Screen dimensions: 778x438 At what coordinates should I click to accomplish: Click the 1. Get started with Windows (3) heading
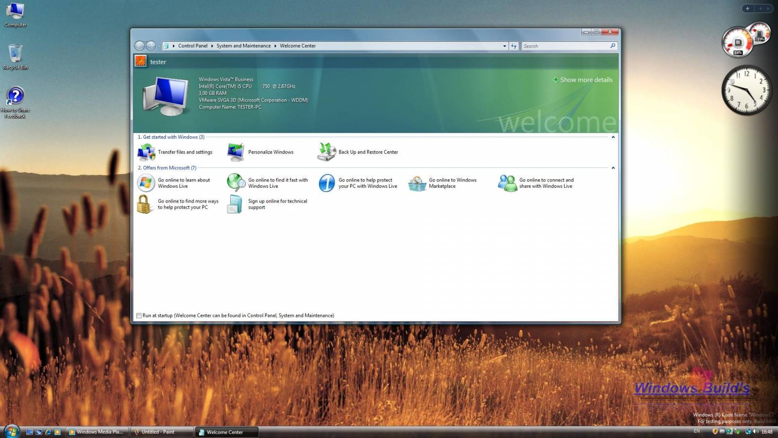click(x=171, y=137)
